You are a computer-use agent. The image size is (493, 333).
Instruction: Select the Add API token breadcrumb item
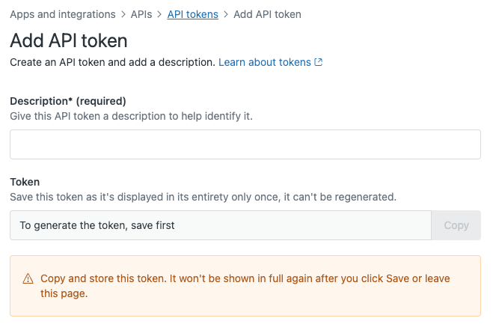click(269, 14)
